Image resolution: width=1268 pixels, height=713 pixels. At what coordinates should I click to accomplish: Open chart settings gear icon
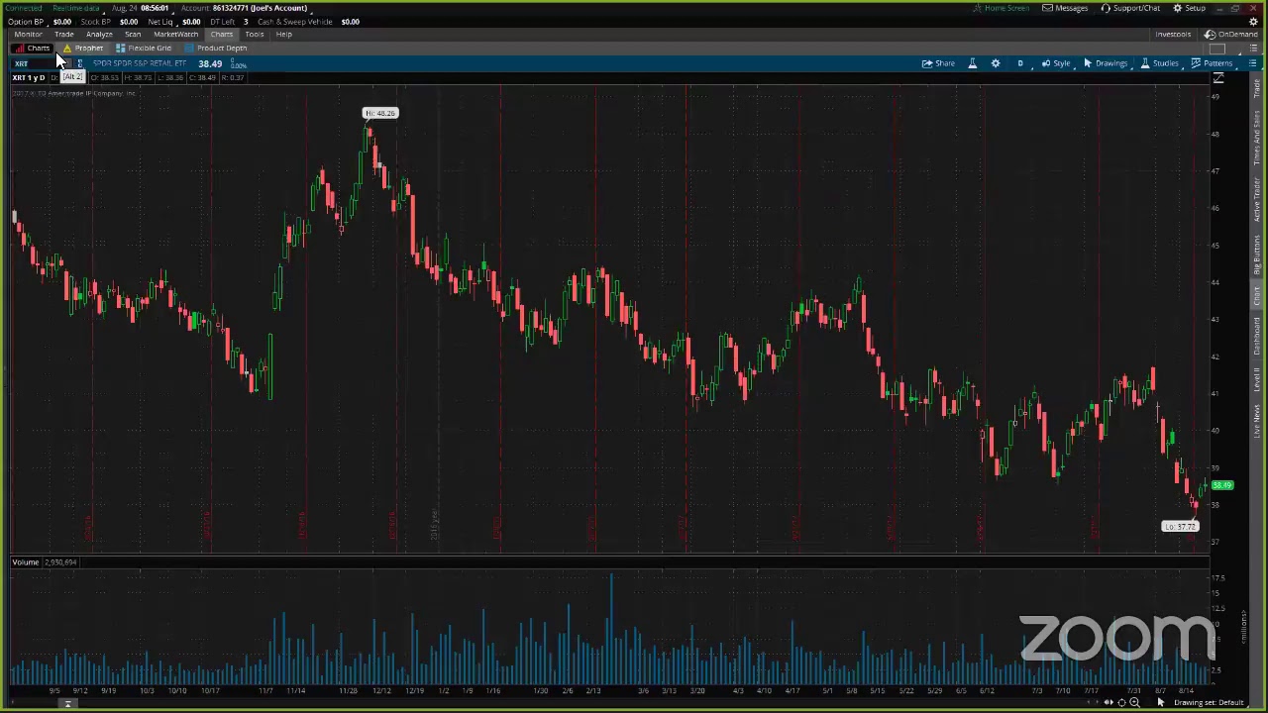tap(996, 63)
